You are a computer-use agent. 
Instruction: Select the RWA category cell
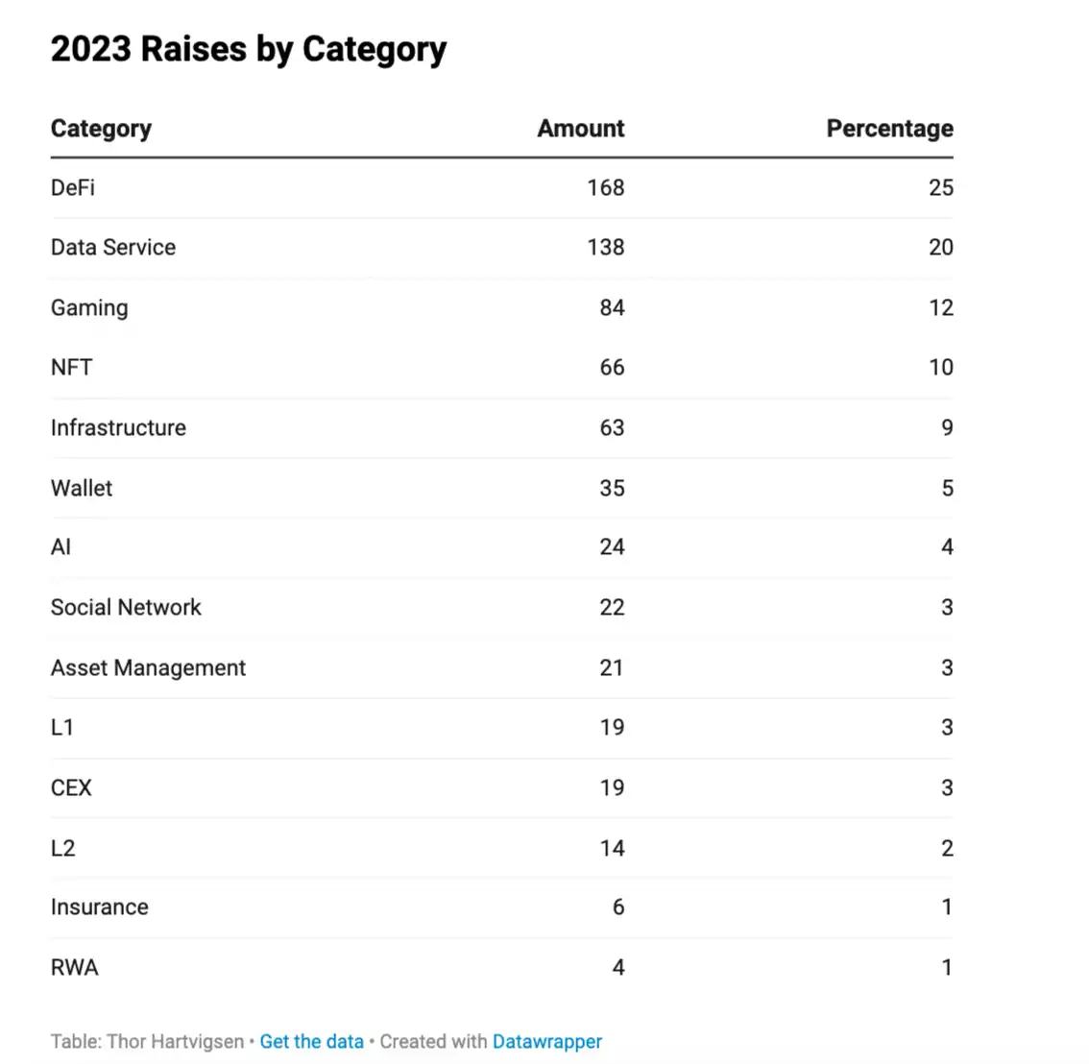coord(74,968)
